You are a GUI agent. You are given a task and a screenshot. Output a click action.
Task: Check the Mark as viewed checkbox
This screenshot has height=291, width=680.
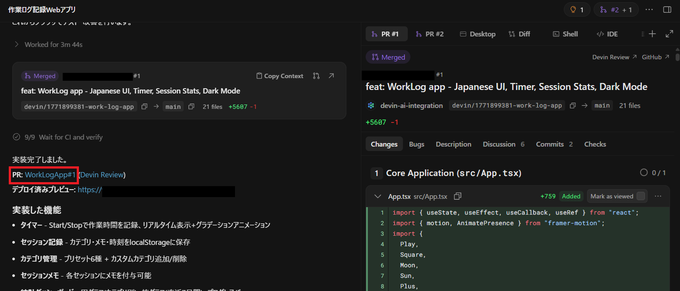click(641, 196)
